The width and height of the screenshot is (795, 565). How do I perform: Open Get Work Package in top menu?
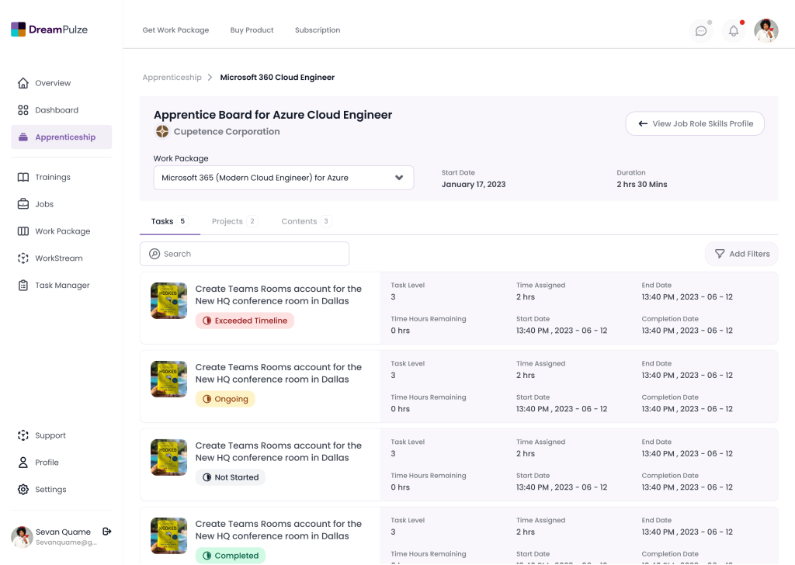coord(175,30)
